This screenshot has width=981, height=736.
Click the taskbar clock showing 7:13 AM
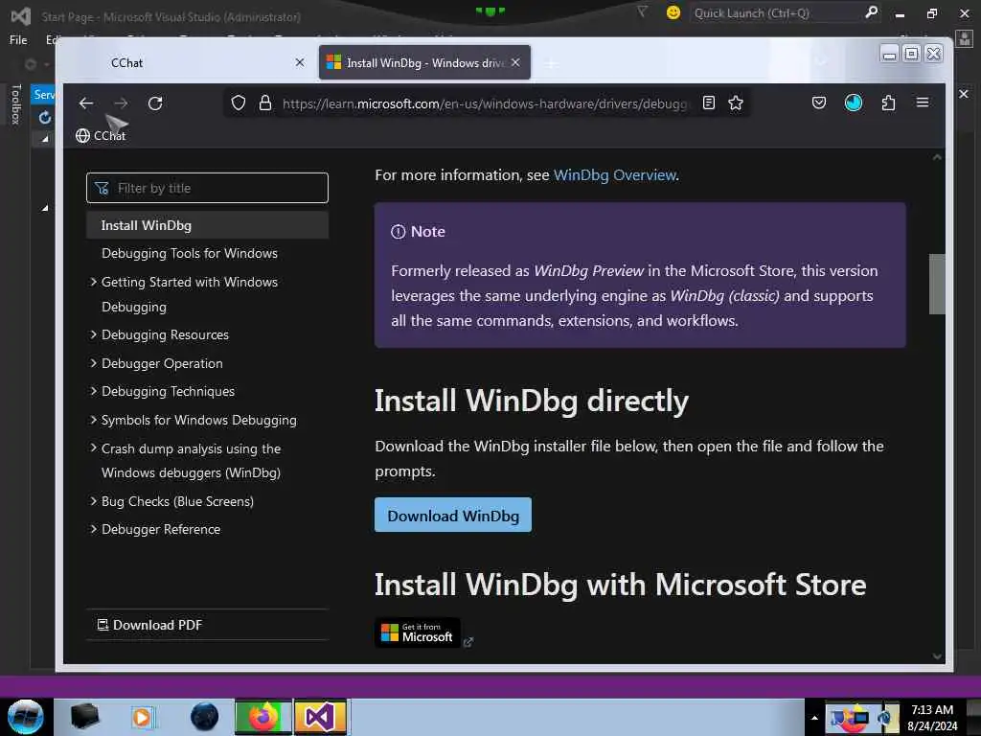932,718
